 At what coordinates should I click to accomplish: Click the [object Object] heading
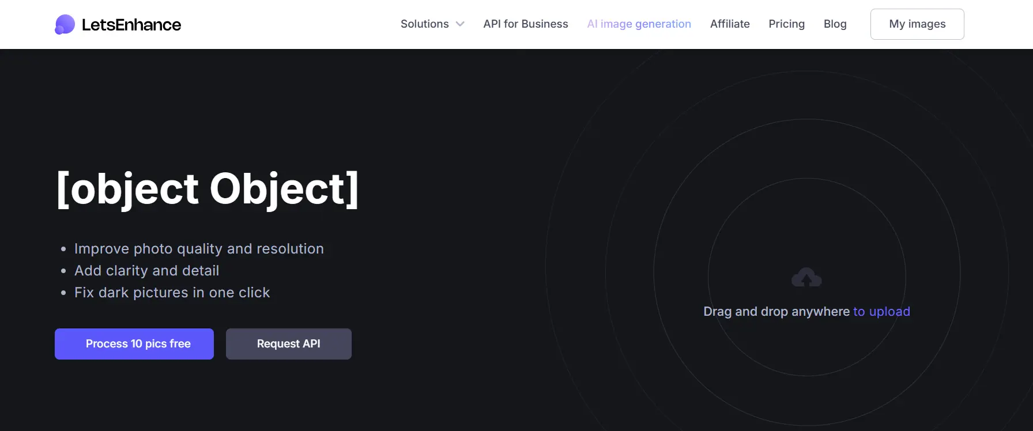point(208,190)
